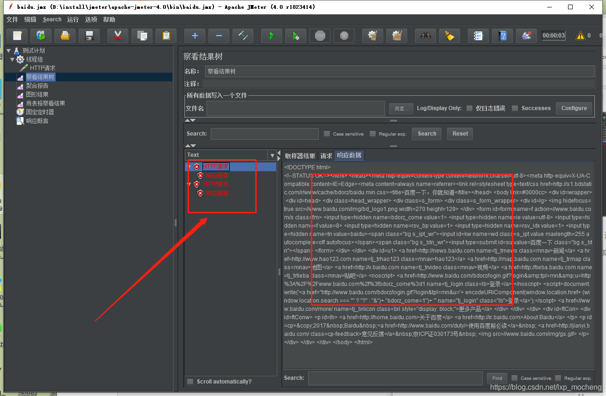606x396 pixels.
Task: Click the bottom Search field next to Find
Action: click(x=395, y=378)
